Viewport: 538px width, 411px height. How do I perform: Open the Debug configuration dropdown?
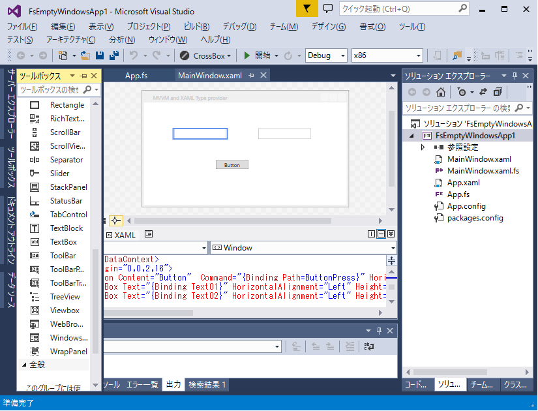326,55
